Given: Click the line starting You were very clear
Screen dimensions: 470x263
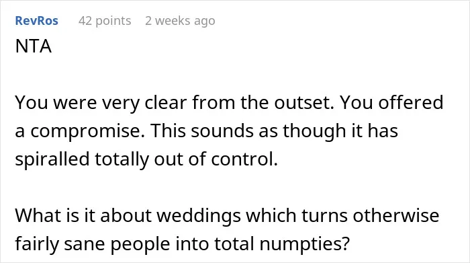Looking at the screenshot, I should coord(229,103).
